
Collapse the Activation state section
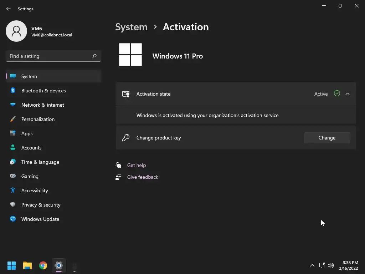click(x=348, y=94)
